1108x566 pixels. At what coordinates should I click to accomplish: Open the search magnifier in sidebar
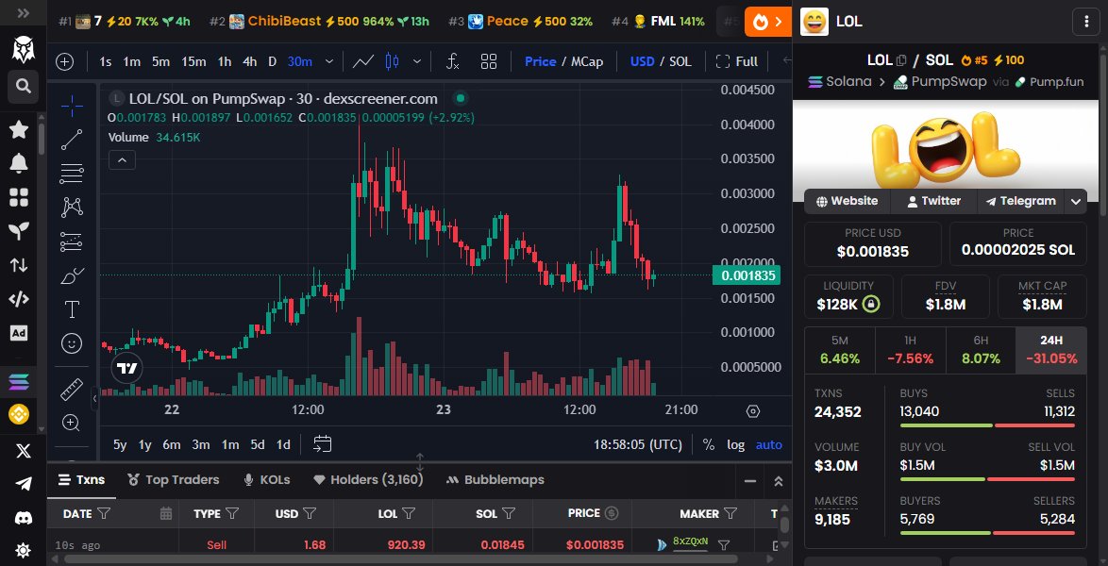pyautogui.click(x=23, y=86)
